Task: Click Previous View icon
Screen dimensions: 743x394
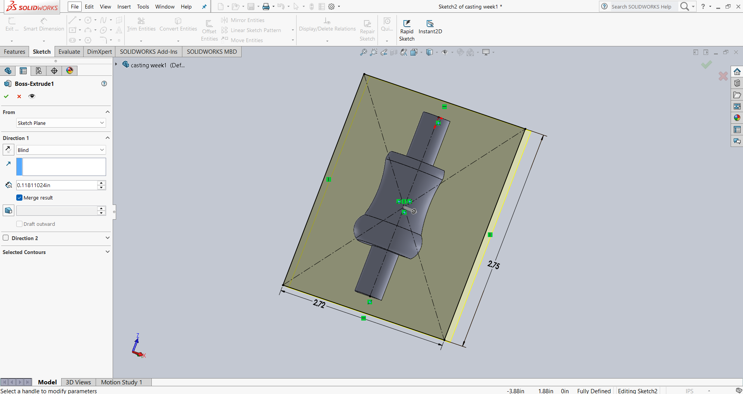Action: [x=384, y=52]
